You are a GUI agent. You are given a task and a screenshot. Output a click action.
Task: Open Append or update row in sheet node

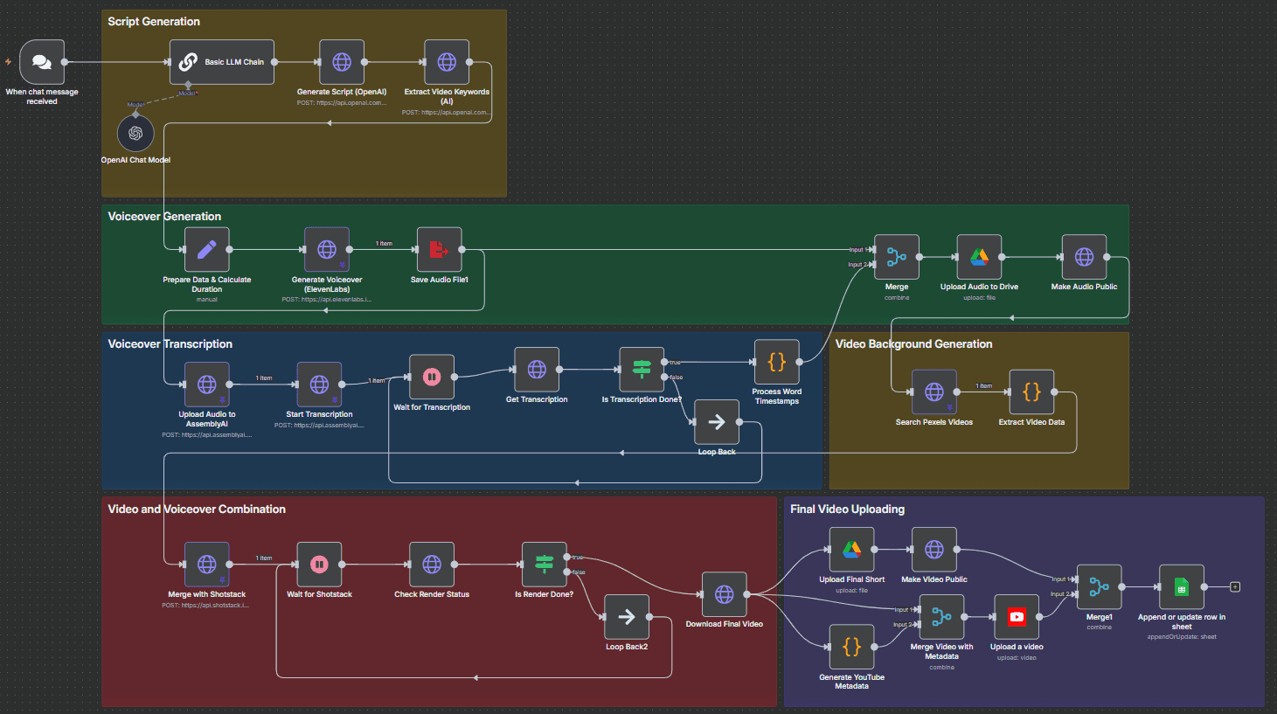coord(1182,586)
